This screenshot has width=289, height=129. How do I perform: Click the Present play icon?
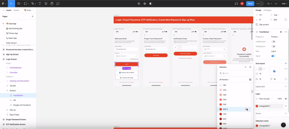268,3
